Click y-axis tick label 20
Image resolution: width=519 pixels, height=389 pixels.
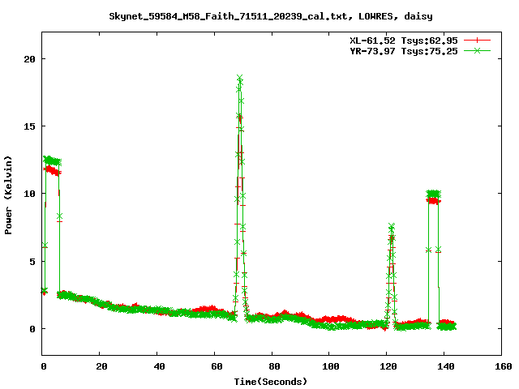pos(29,59)
